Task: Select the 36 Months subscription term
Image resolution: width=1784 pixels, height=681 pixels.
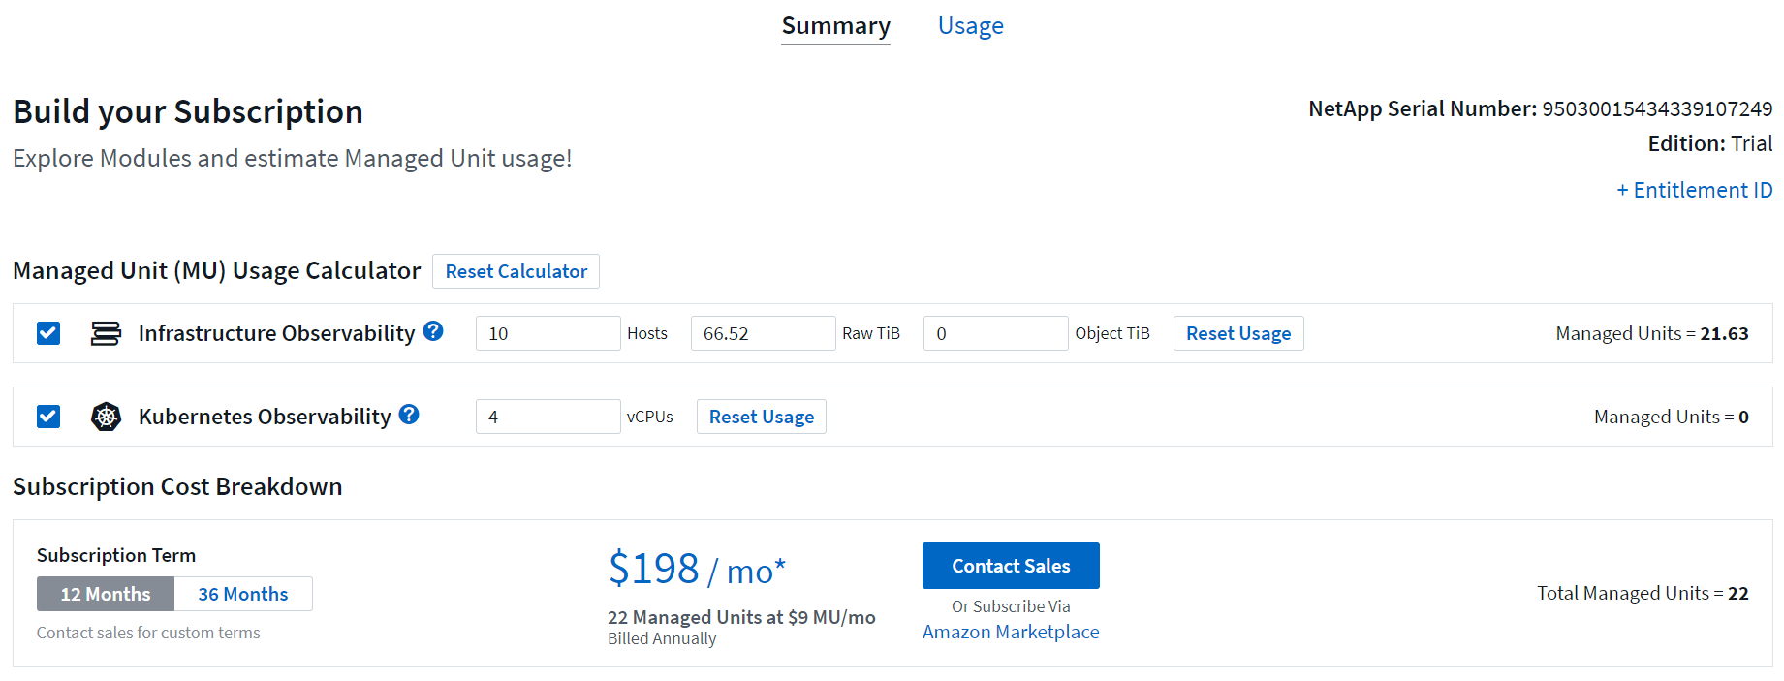Action: click(x=243, y=594)
